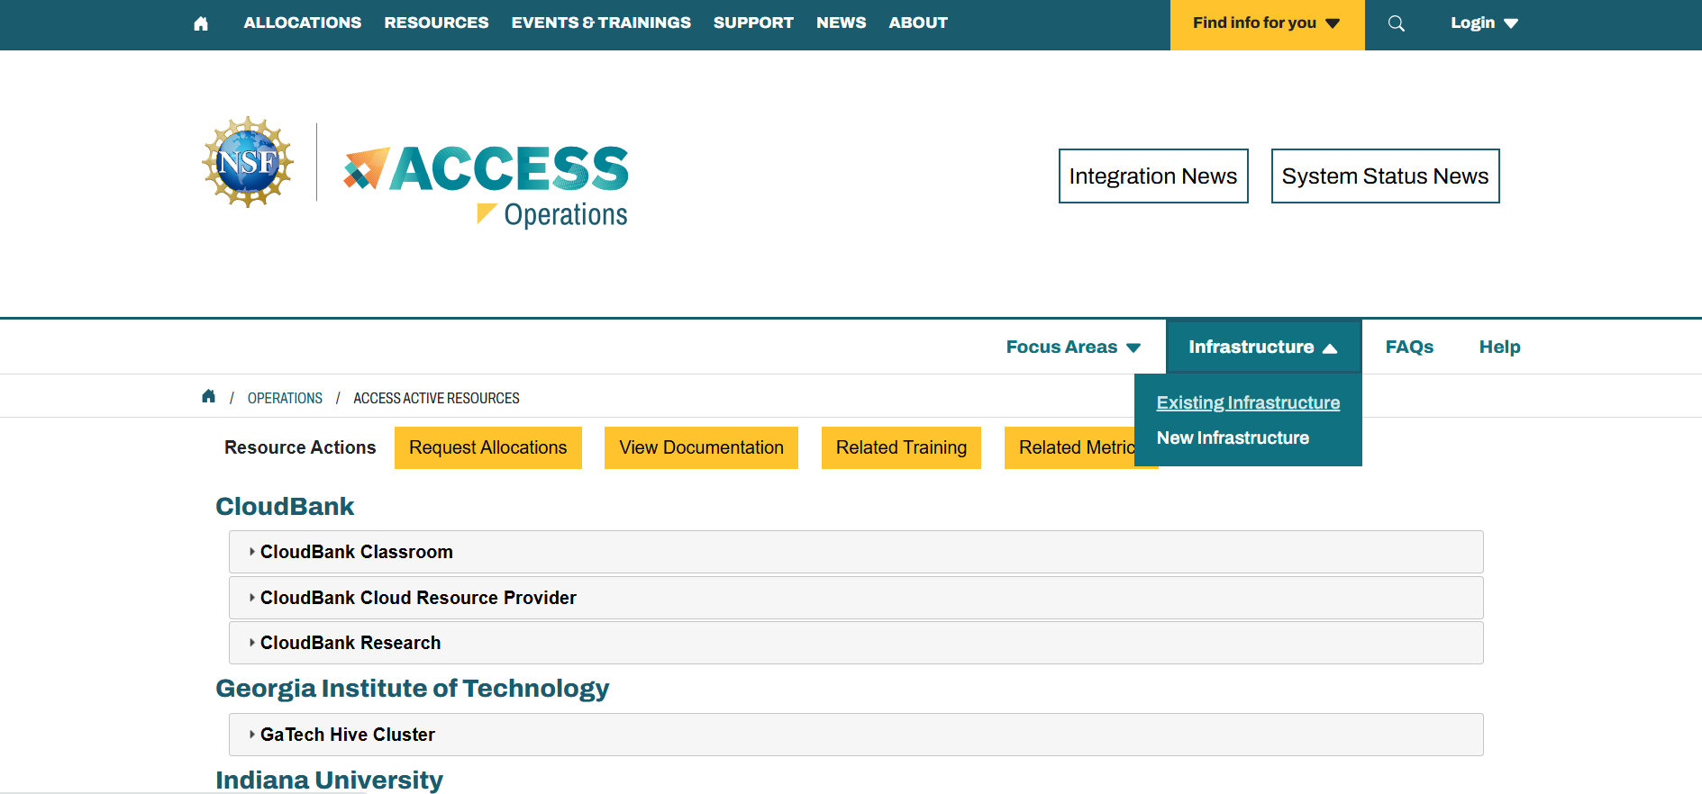The image size is (1702, 794).
Task: Collapse the Infrastructure dropdown
Action: coord(1263,347)
